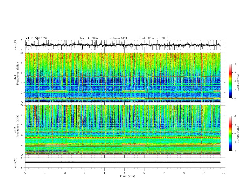This screenshot has height=194, width=252.
Task: Click time axis tick label "4"
Action: click(x=105, y=173)
